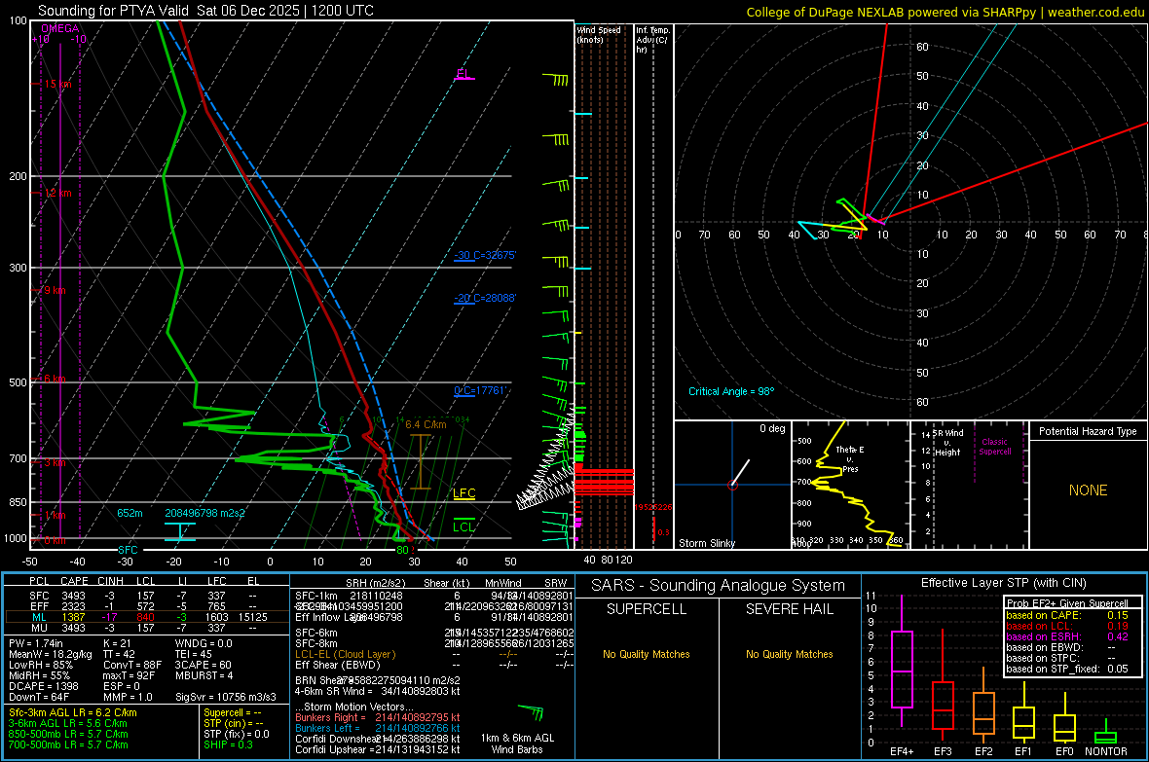Screen dimensions: 1149x762
Task: Select the SUPERCELL column heading in SARS
Action: pyautogui.click(x=647, y=609)
